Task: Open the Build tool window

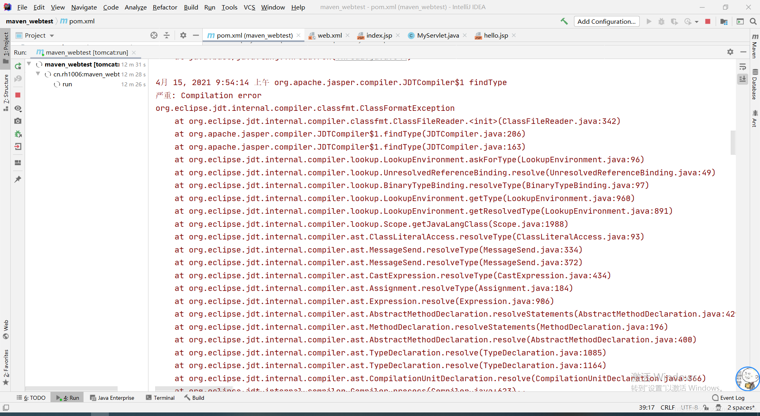Action: click(194, 398)
